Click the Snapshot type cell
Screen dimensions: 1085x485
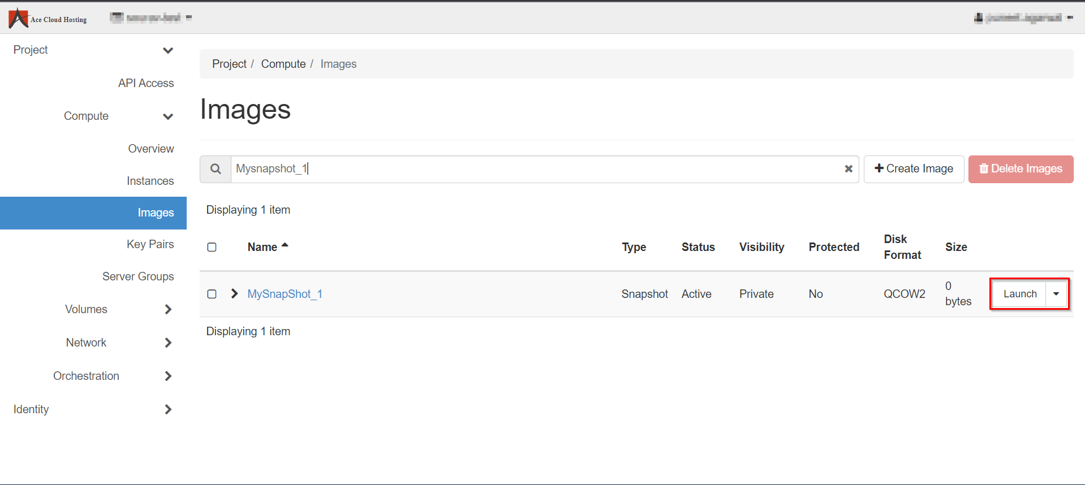tap(645, 294)
